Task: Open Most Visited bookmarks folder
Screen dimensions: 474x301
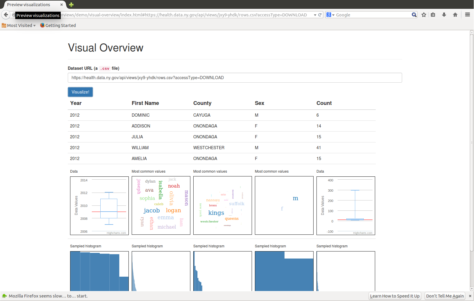Action: [19, 25]
